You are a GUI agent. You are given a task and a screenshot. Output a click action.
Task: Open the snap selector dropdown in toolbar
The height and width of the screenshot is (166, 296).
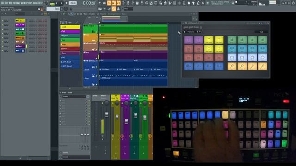click(129, 9)
